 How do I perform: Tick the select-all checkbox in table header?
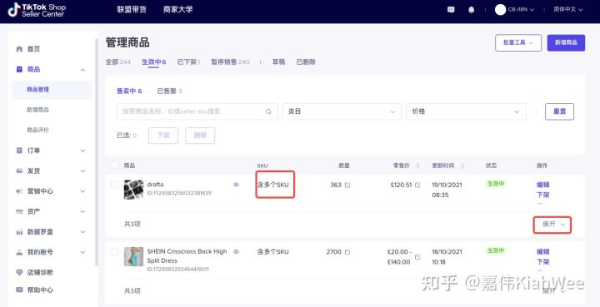point(114,166)
